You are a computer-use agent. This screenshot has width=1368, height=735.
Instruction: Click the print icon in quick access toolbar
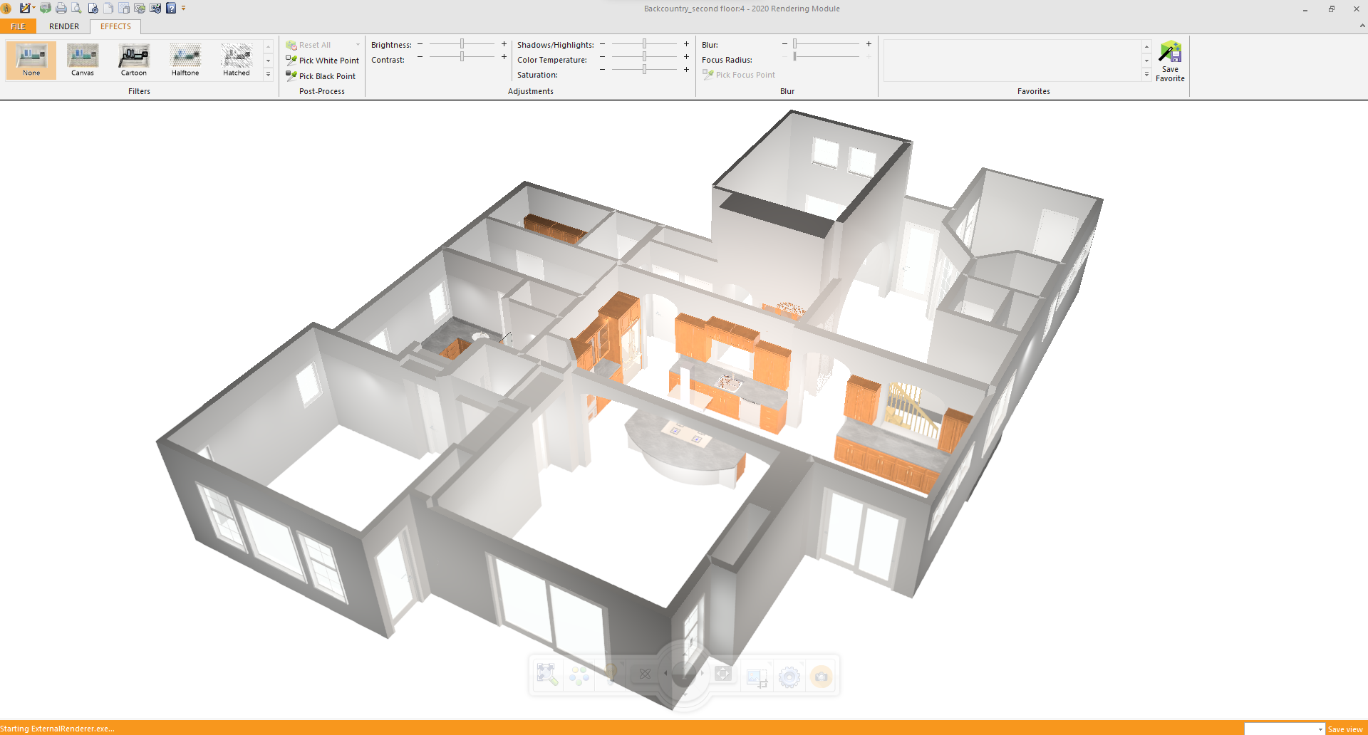61,9
